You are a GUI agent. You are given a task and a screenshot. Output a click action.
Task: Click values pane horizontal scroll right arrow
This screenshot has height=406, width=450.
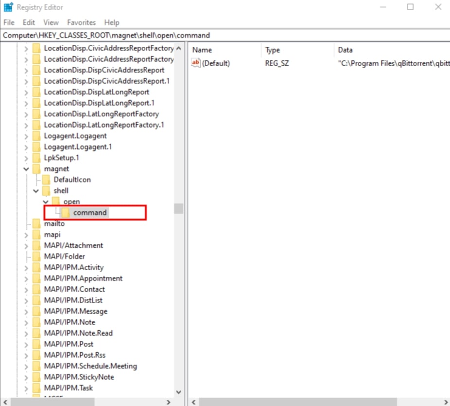click(446, 402)
